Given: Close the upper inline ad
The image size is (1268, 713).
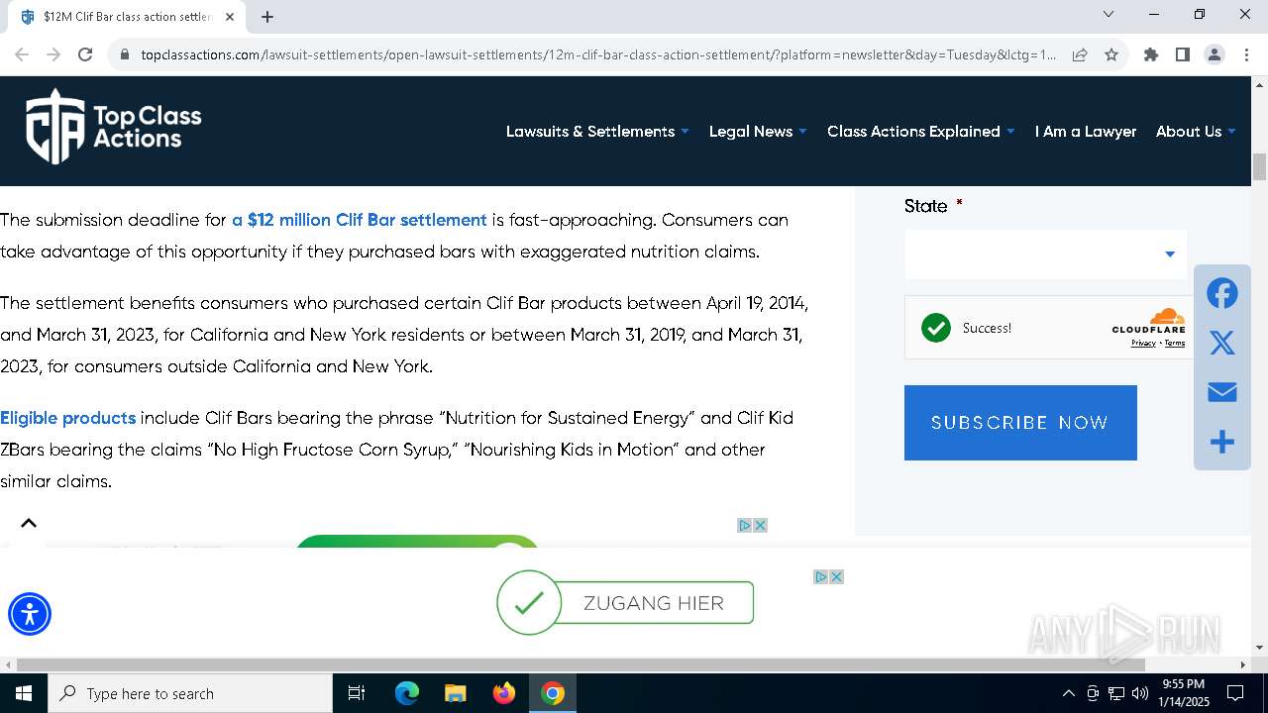Looking at the screenshot, I should (760, 525).
